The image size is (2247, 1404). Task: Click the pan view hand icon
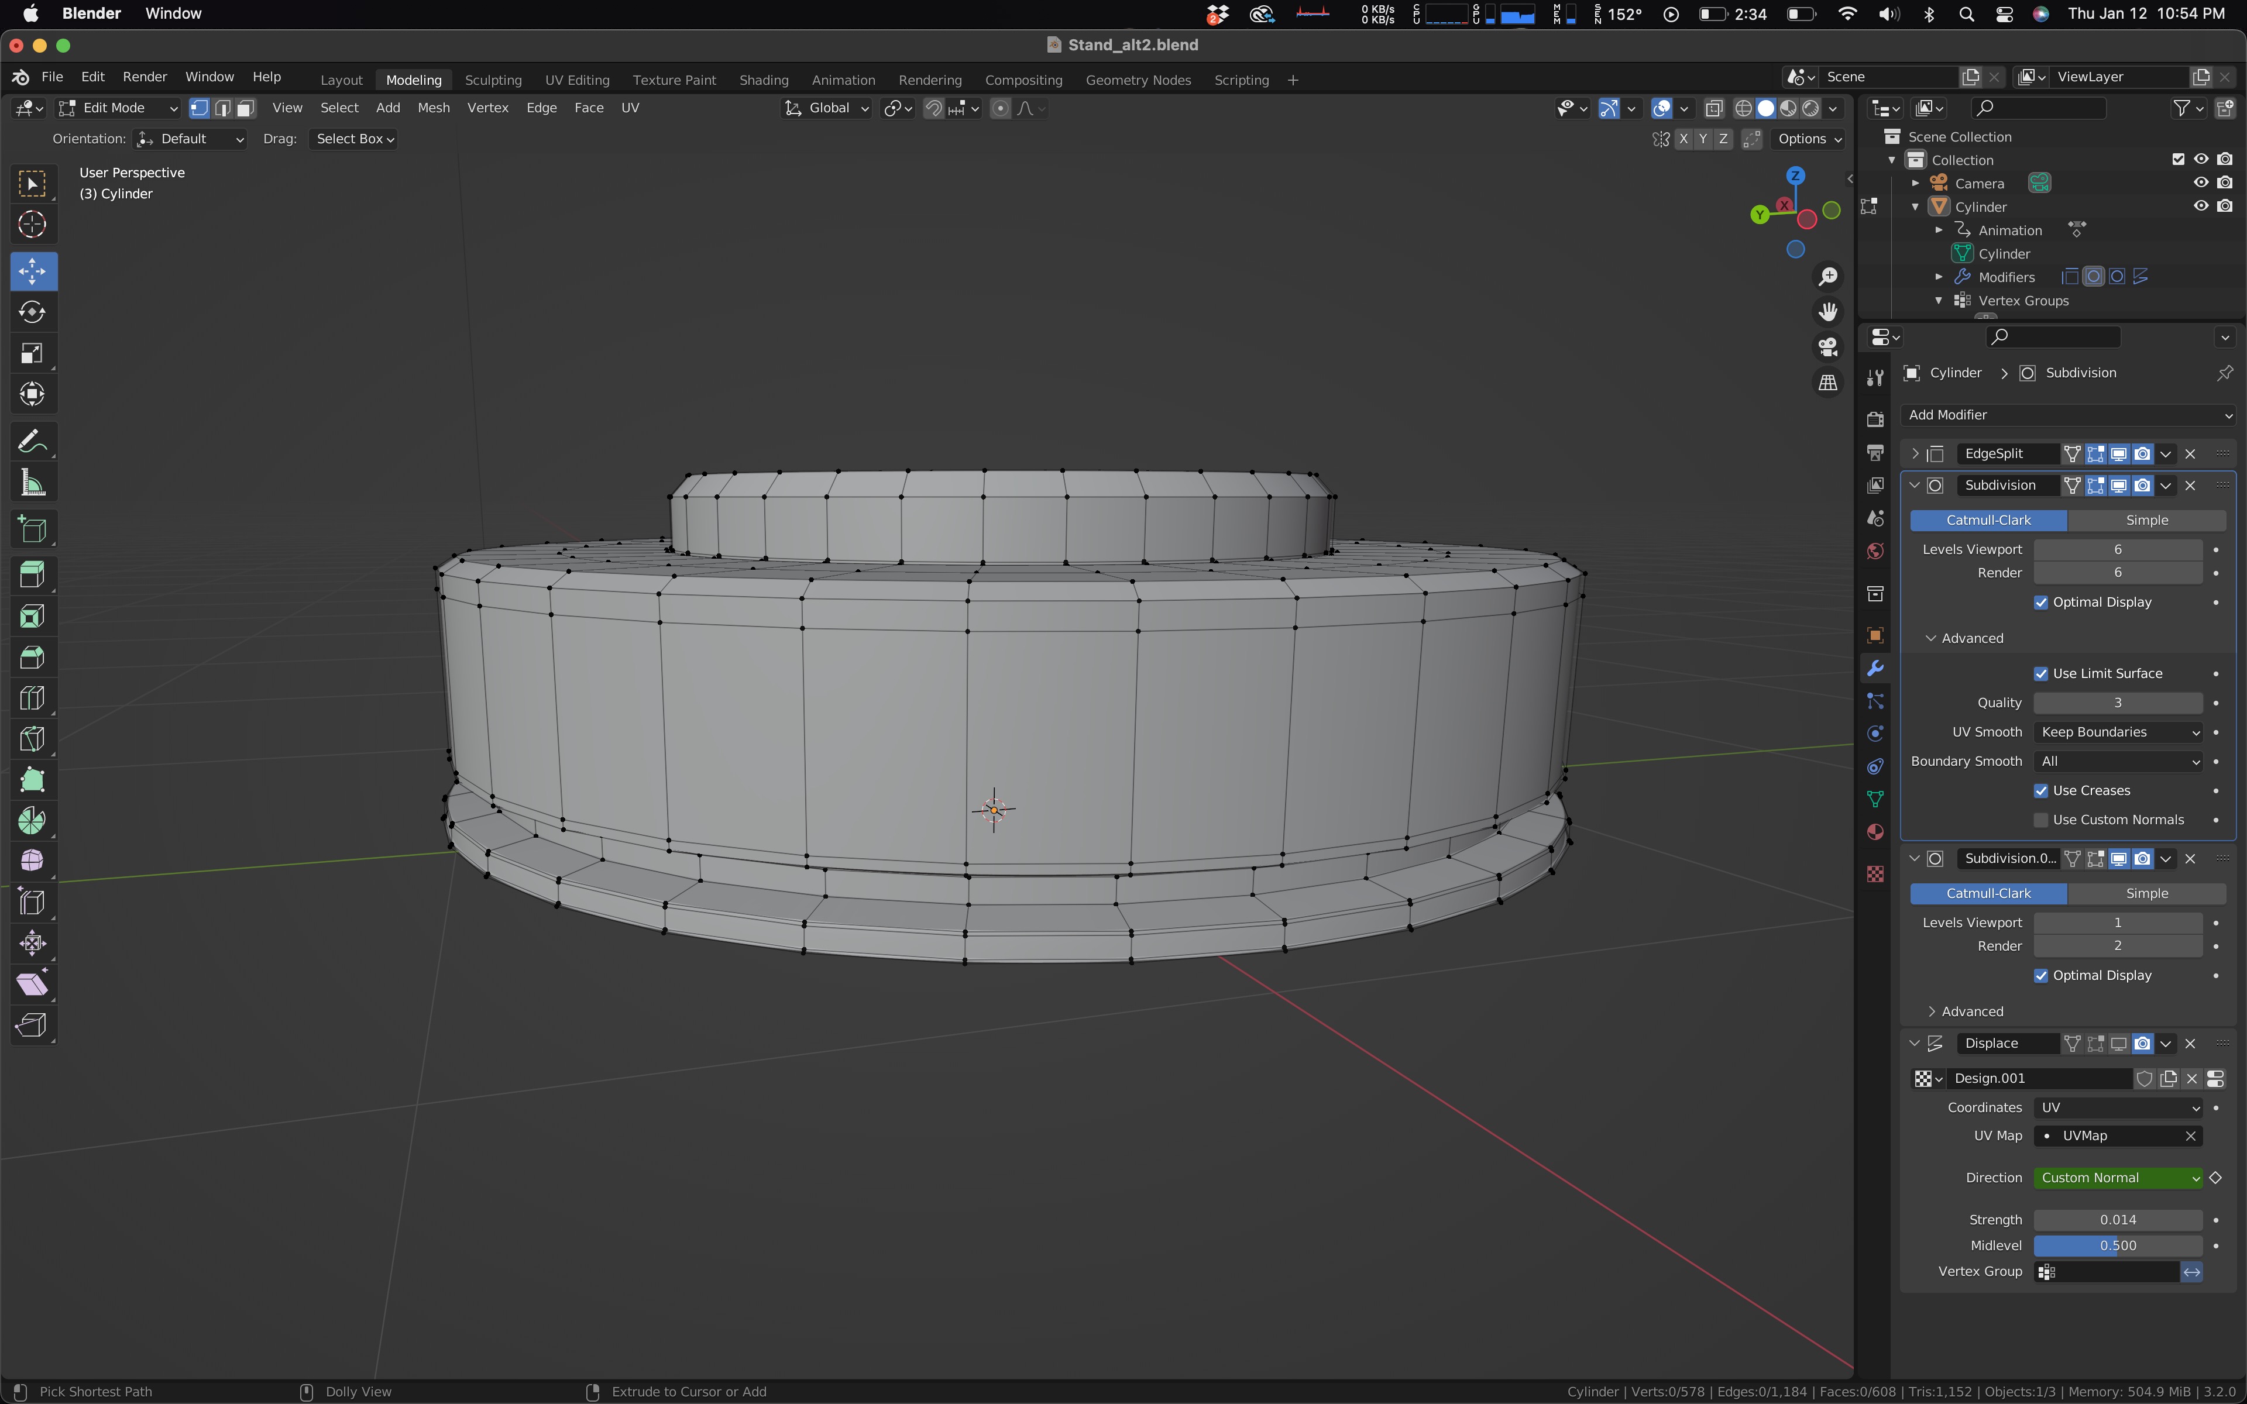point(1828,312)
